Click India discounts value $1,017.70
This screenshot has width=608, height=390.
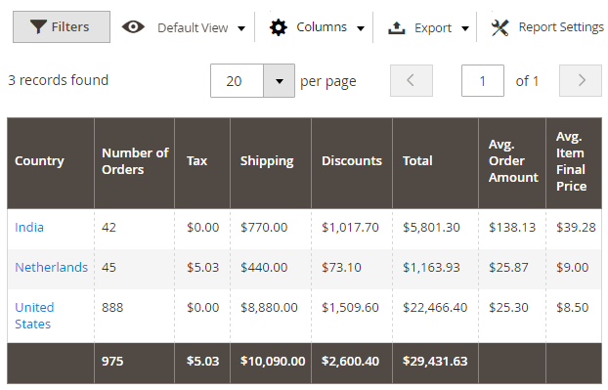tap(350, 227)
